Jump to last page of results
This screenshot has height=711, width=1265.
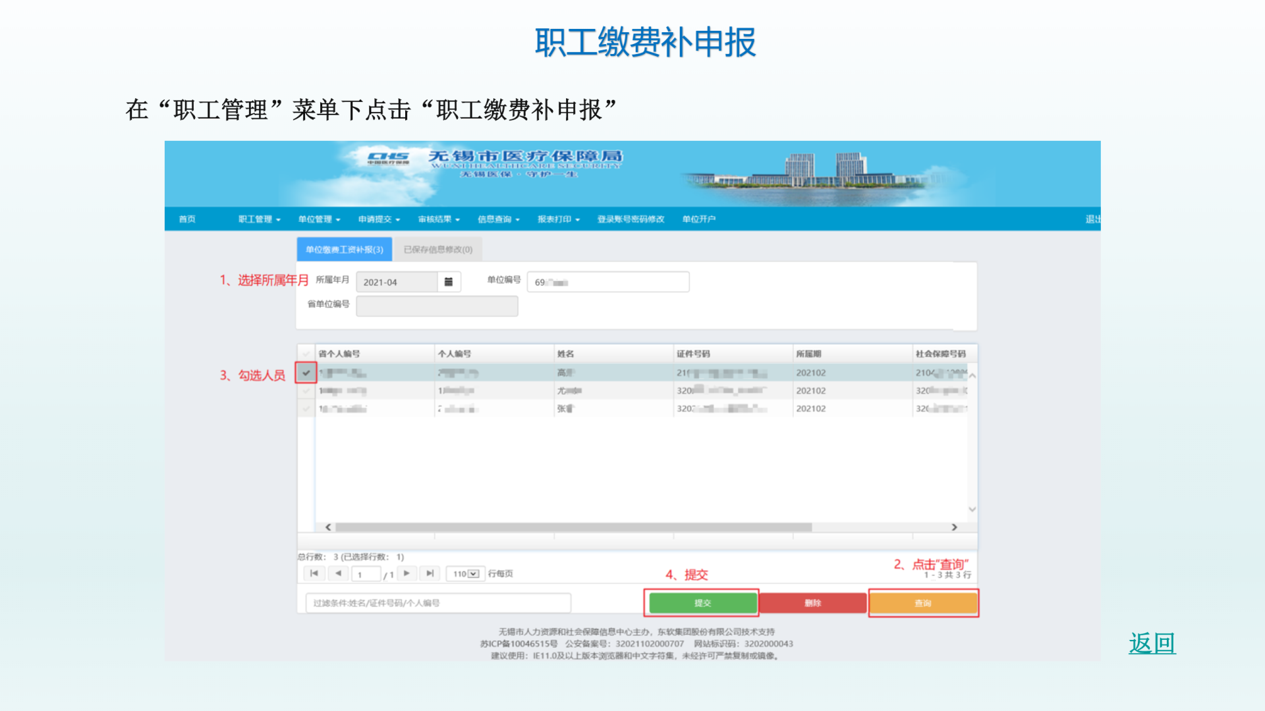[x=430, y=573]
